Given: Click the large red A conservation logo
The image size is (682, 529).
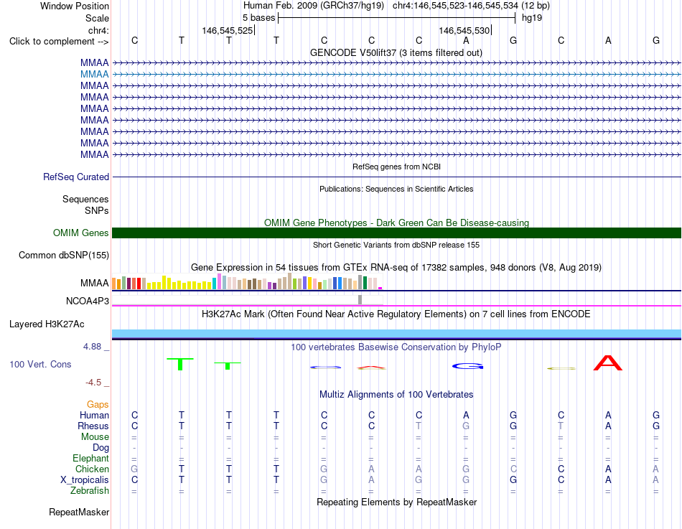Looking at the screenshot, I should (608, 362).
